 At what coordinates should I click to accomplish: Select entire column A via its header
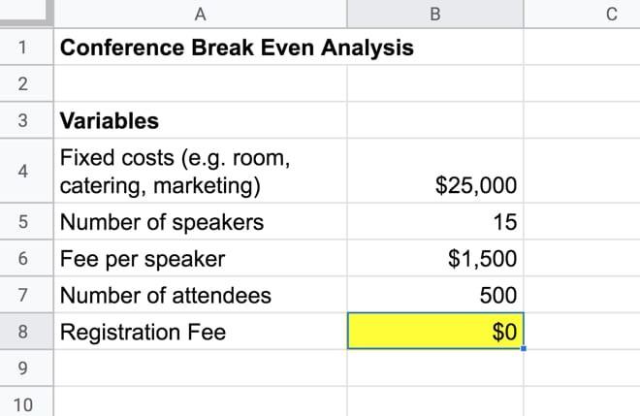pyautogui.click(x=200, y=14)
